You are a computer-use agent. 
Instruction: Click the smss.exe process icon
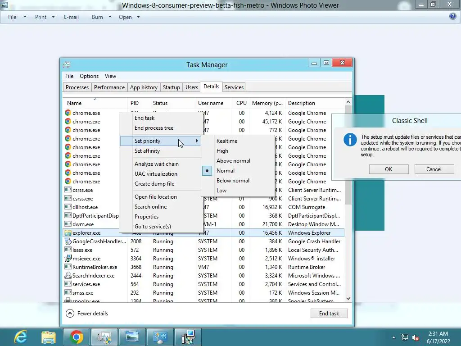coord(68,292)
